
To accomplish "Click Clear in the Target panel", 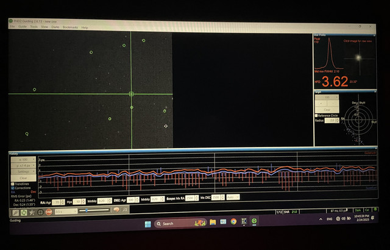I will coord(327,110).
